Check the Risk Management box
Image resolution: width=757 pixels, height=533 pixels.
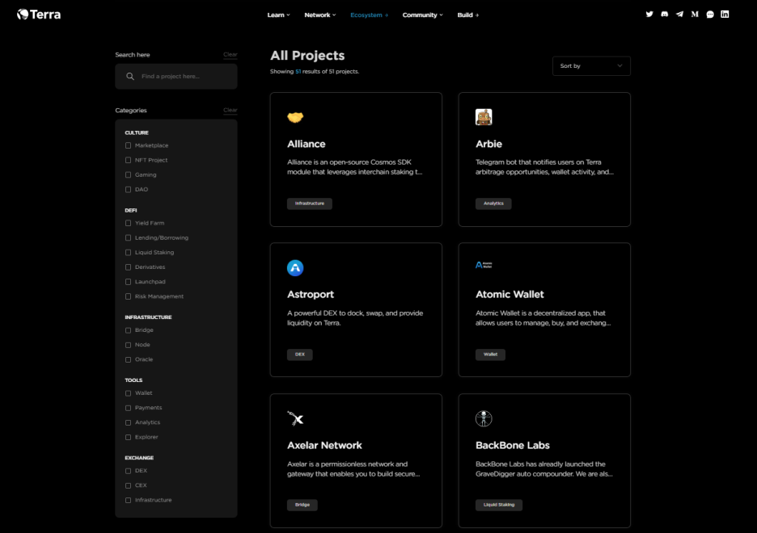tap(128, 296)
